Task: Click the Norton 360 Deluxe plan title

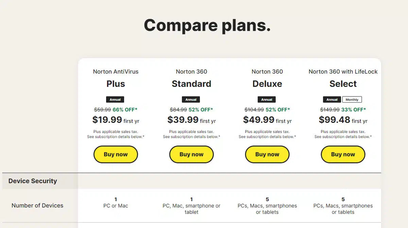Action: (x=267, y=84)
